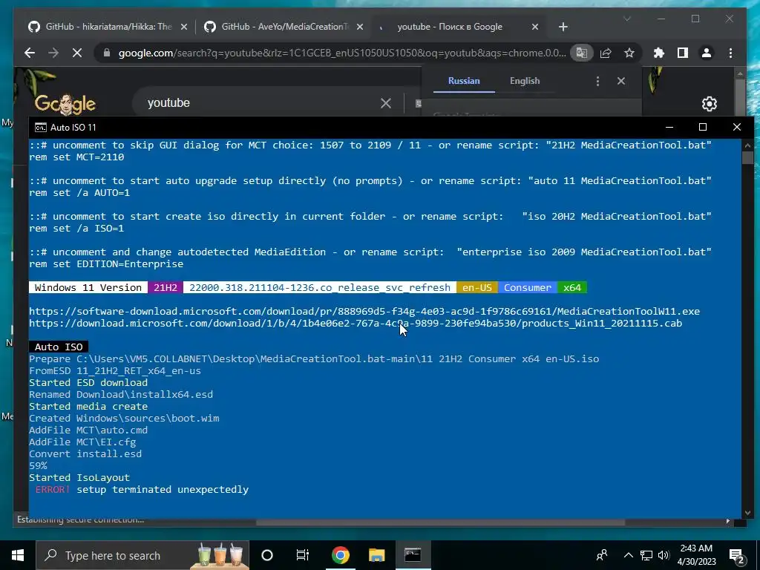The image size is (760, 570).
Task: Open the Chrome profile avatar
Action: tap(707, 53)
